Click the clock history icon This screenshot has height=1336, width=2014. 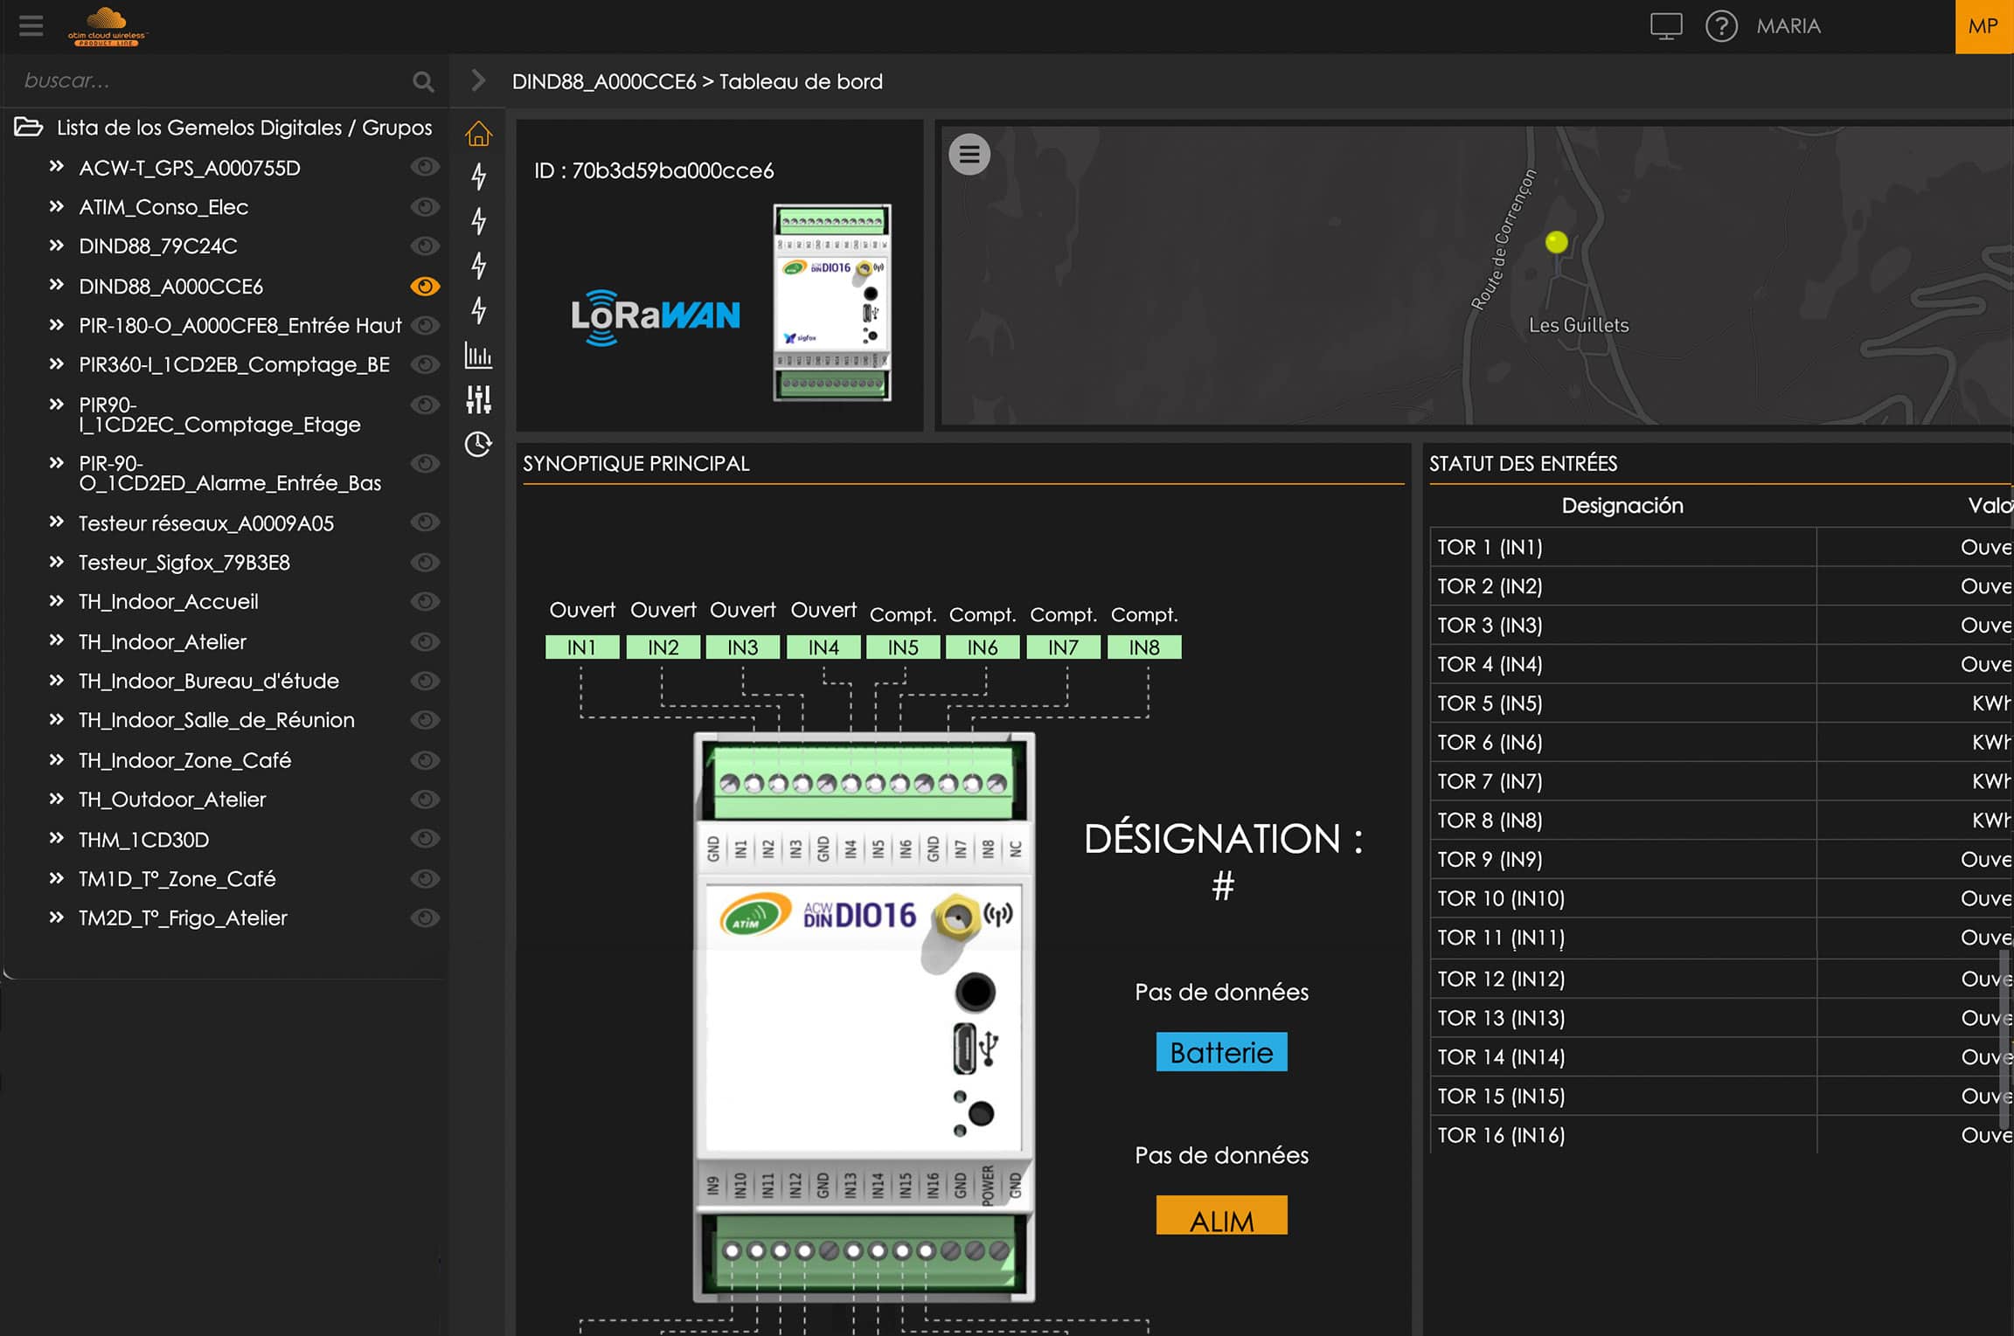click(478, 444)
